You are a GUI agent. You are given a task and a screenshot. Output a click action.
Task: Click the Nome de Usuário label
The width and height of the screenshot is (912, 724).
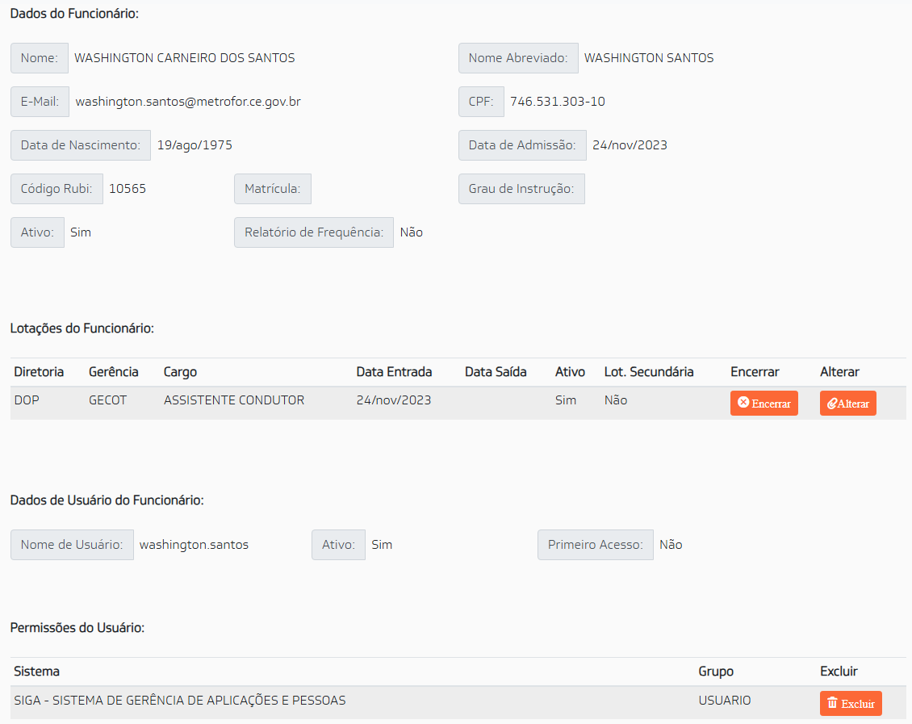click(72, 545)
